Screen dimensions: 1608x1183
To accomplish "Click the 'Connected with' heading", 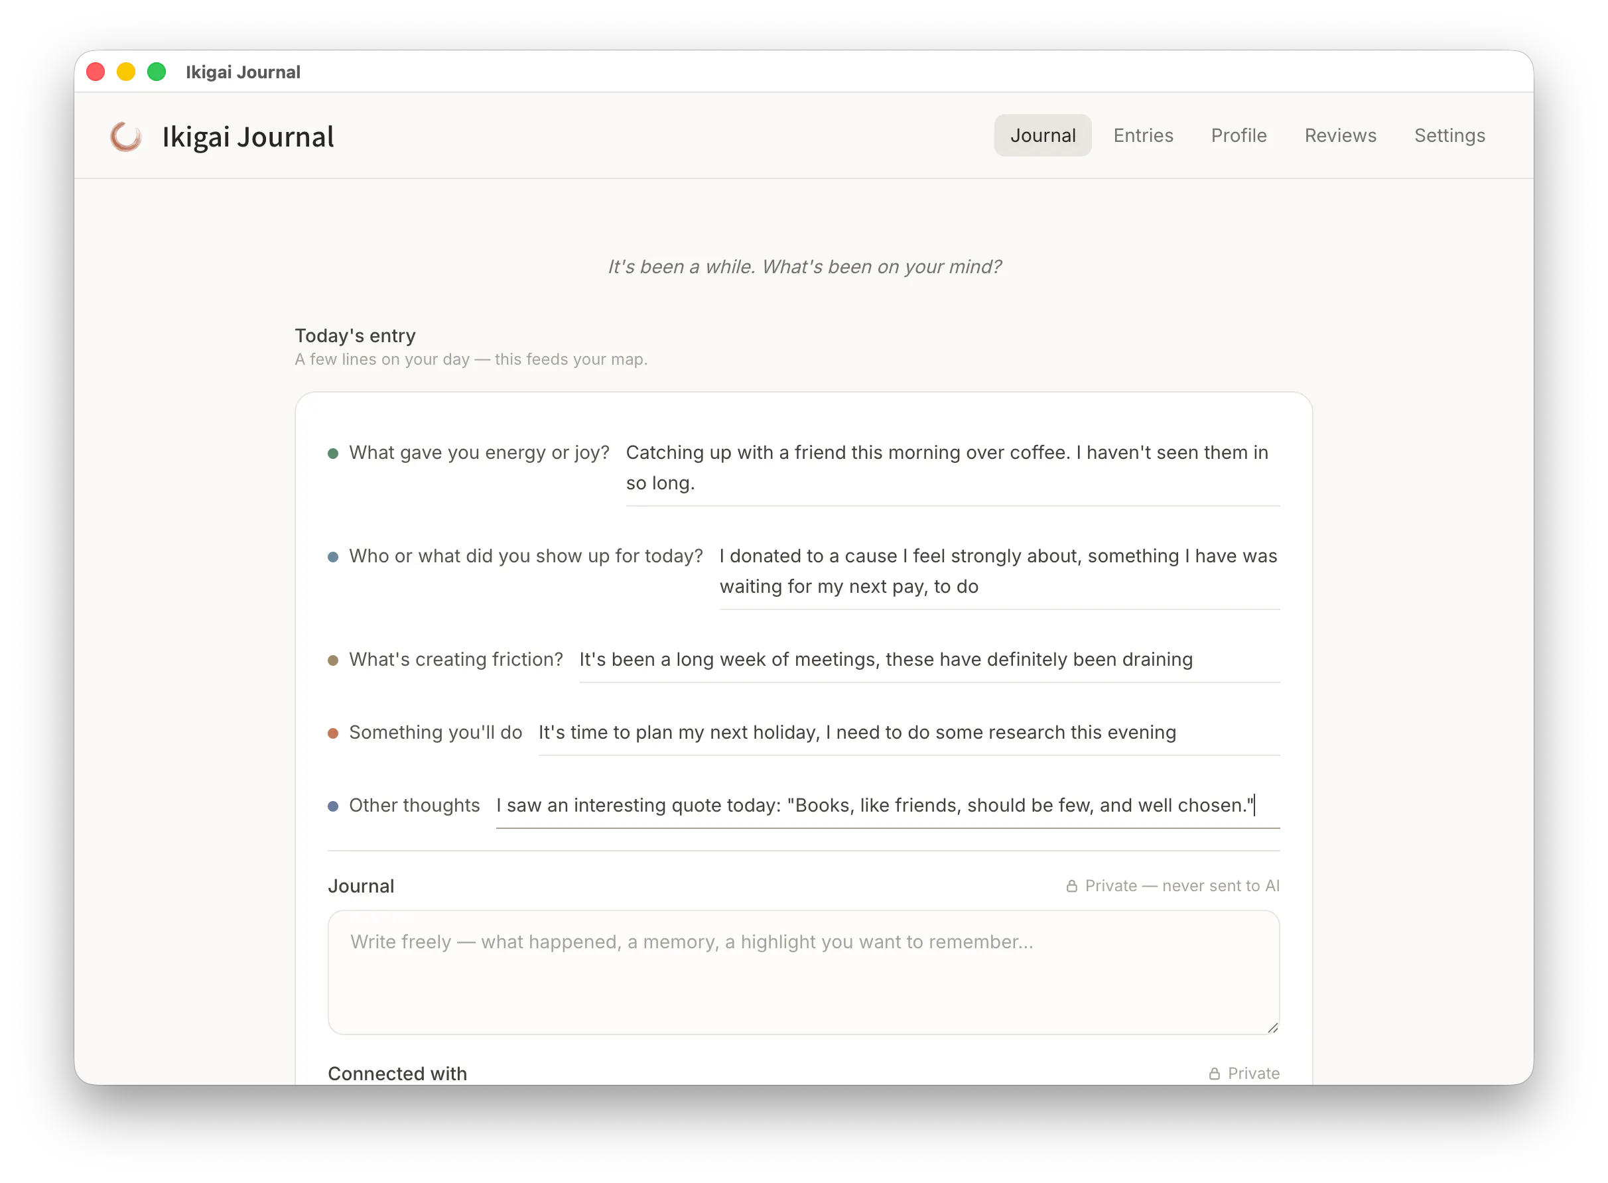I will [397, 1074].
